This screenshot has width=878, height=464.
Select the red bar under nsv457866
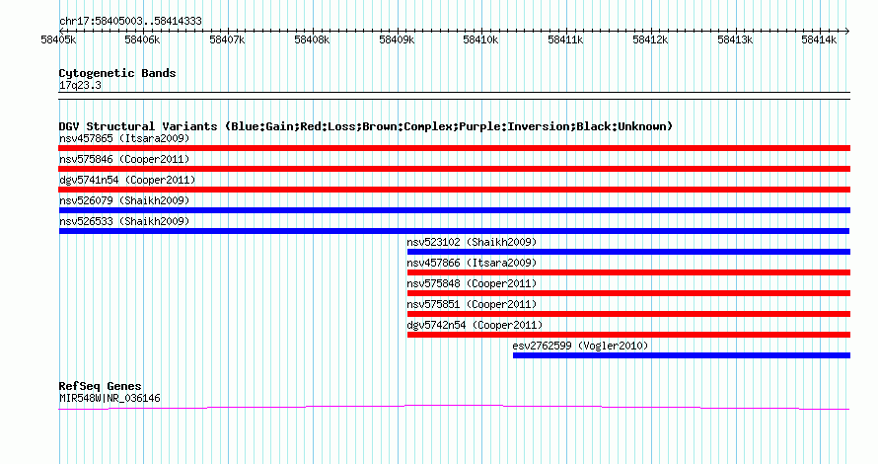[x=628, y=272]
